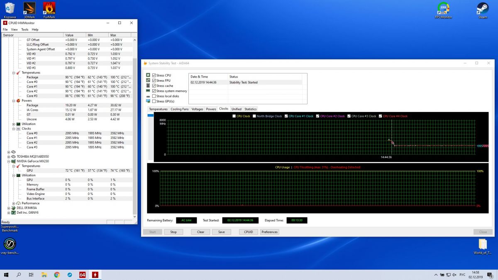The image size is (498, 280).
Task: Open the taskbar Search magnifier
Action: coord(19,275)
